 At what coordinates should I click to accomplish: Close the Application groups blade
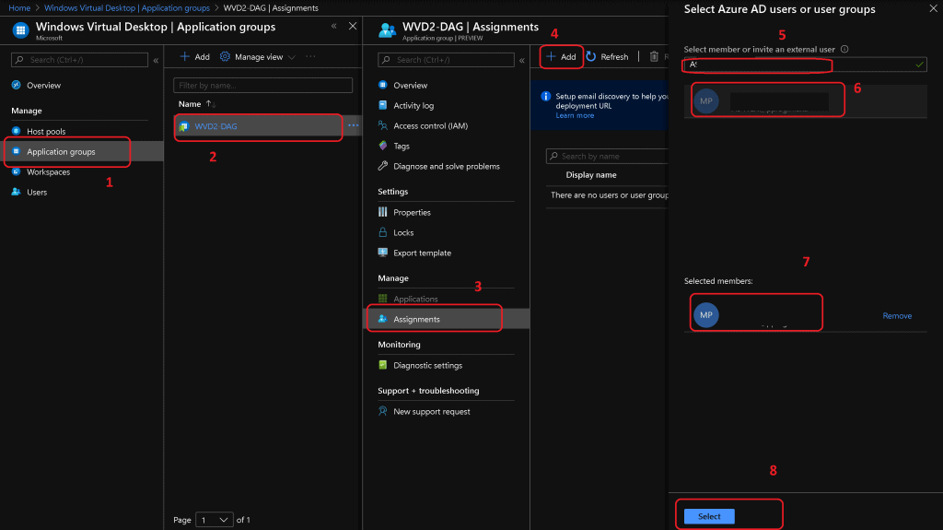353,26
